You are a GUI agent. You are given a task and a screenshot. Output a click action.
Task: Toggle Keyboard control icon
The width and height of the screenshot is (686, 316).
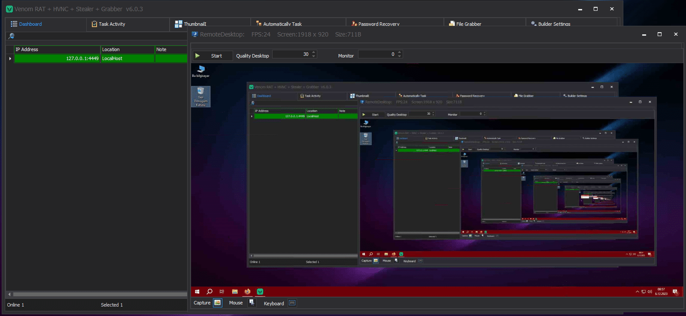tap(292, 303)
